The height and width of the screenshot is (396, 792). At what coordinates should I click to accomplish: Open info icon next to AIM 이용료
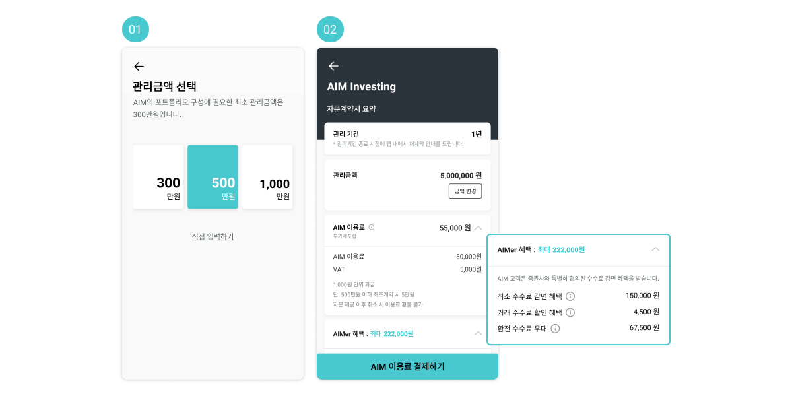click(372, 227)
